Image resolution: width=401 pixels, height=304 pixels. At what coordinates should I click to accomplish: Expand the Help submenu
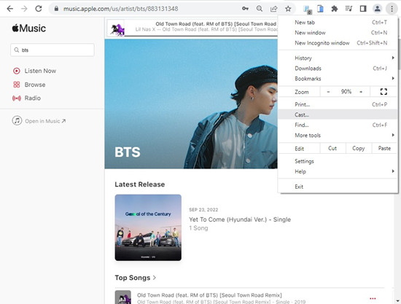pyautogui.click(x=393, y=171)
